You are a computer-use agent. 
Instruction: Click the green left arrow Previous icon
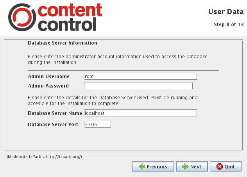point(142,166)
